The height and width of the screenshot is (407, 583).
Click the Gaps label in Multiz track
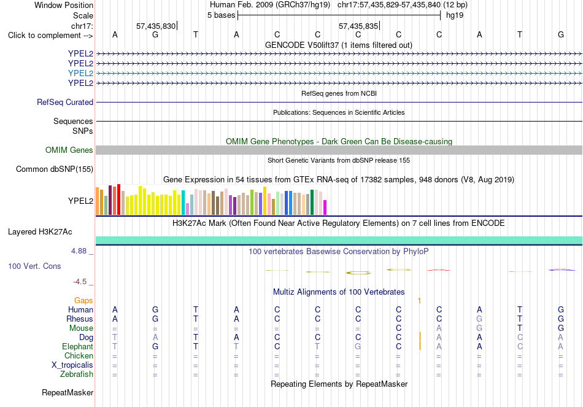[83, 301]
